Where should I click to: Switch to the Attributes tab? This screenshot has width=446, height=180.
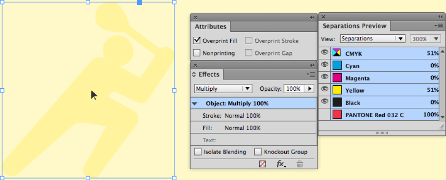[210, 27]
